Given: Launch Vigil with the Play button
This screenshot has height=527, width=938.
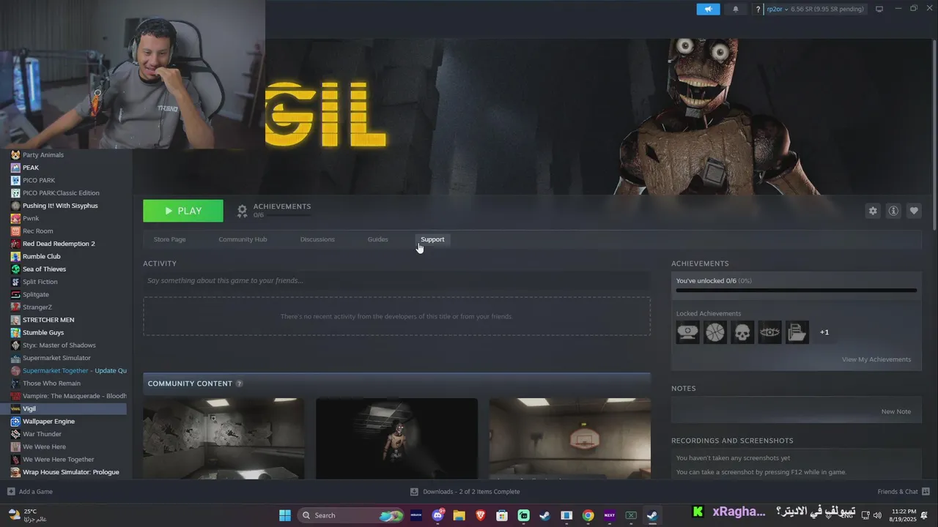Looking at the screenshot, I should pos(183,211).
